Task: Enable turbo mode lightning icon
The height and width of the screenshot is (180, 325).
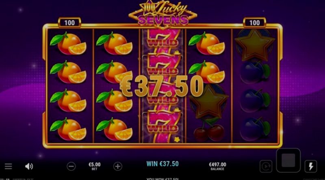Action: click(x=311, y=166)
